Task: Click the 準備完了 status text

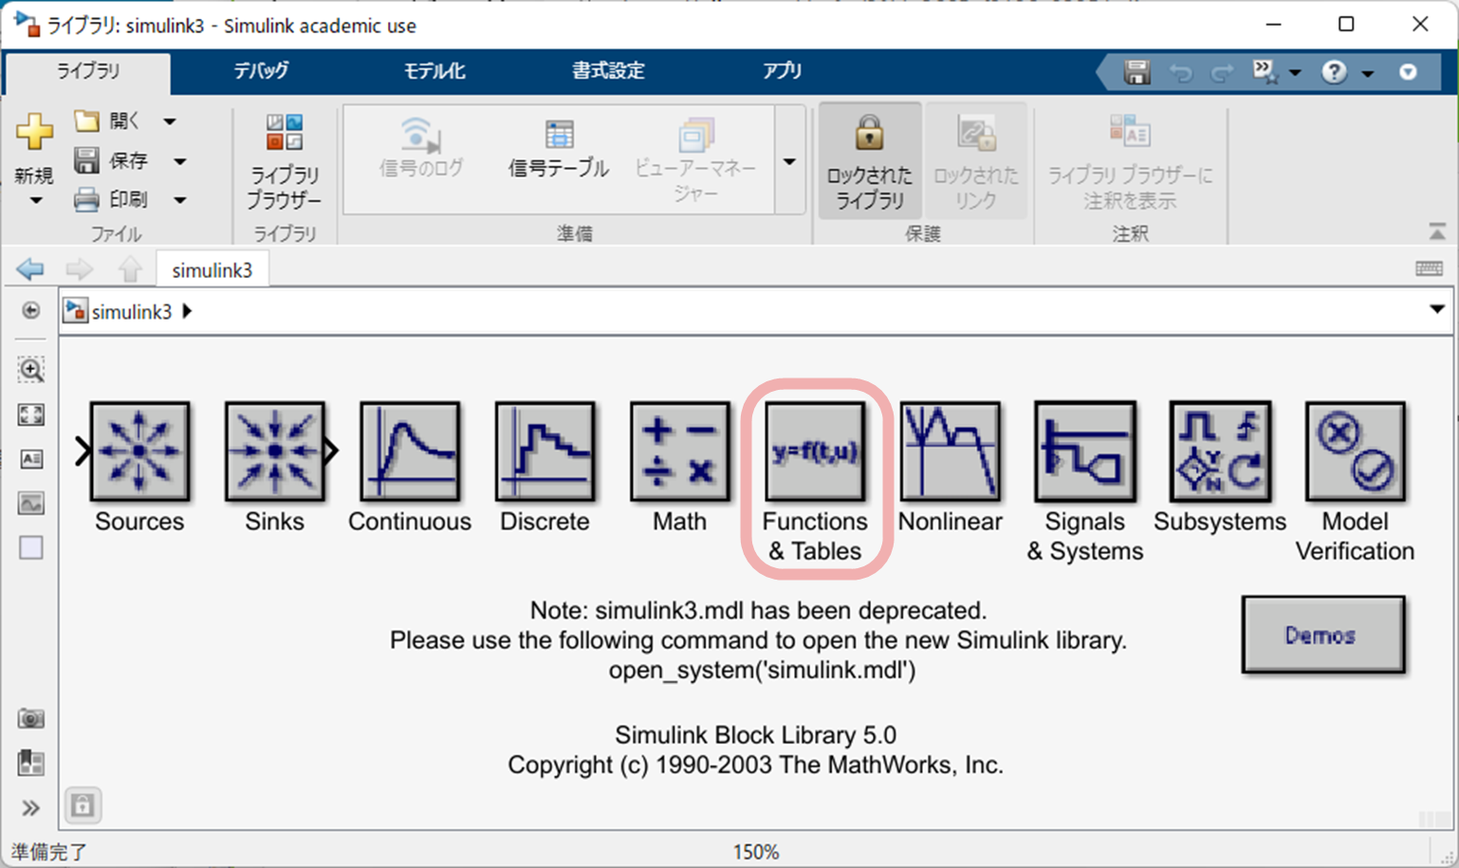Action: (x=48, y=852)
